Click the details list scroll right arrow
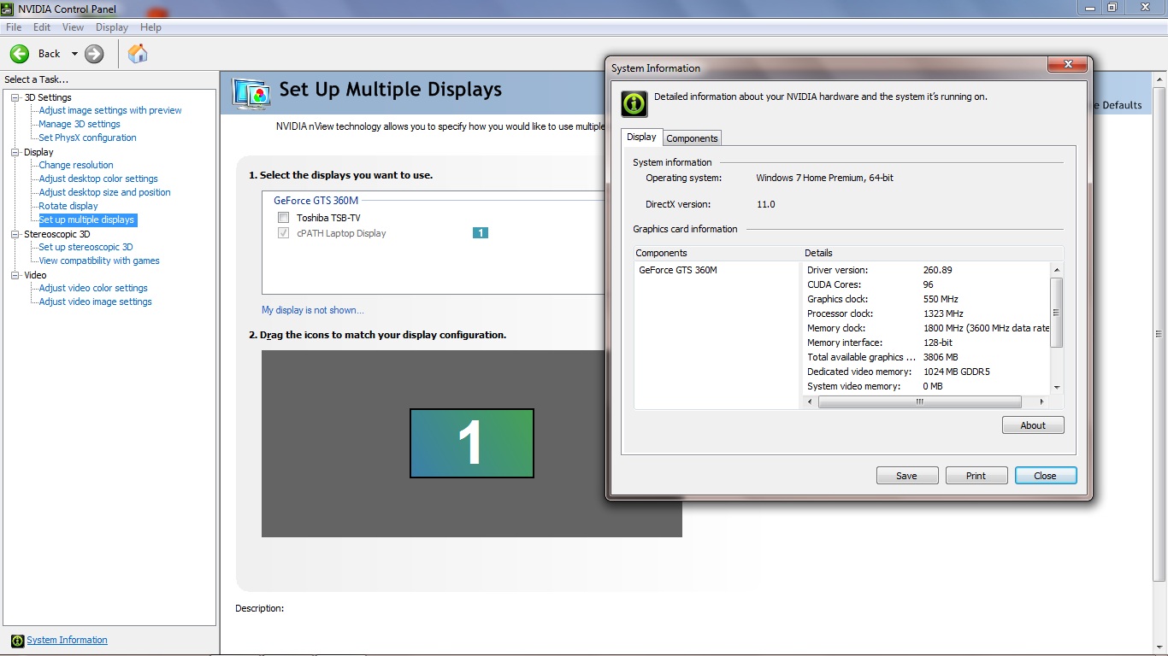The width and height of the screenshot is (1168, 656). click(1041, 401)
